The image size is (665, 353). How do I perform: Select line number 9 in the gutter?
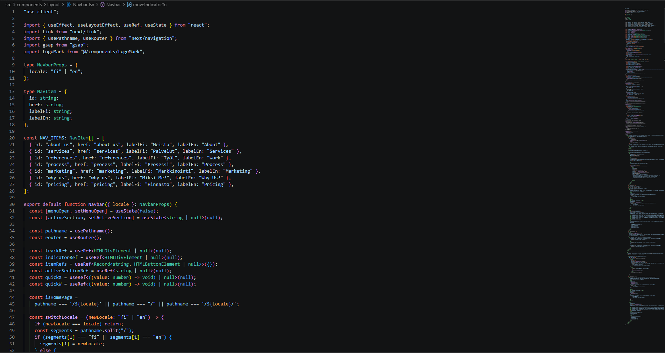[x=13, y=65]
